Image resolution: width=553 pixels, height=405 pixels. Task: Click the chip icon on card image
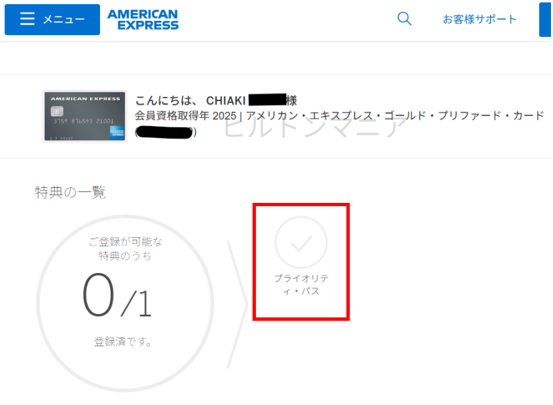tap(57, 111)
